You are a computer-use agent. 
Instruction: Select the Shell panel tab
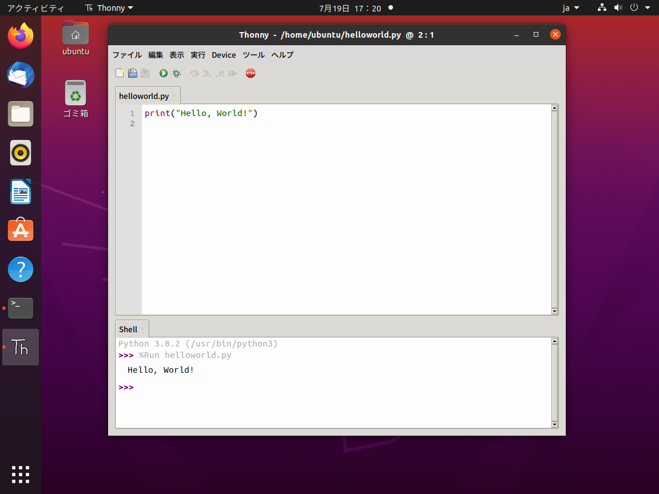click(x=128, y=329)
